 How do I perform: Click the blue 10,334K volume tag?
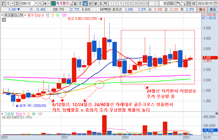[x=210, y=130]
